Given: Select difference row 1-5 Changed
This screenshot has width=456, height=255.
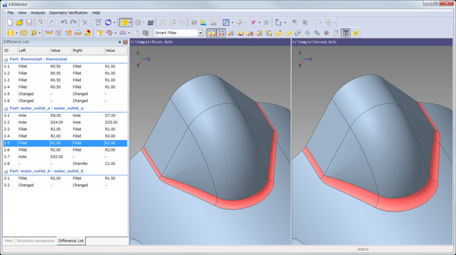Looking at the screenshot, I should (65, 94).
